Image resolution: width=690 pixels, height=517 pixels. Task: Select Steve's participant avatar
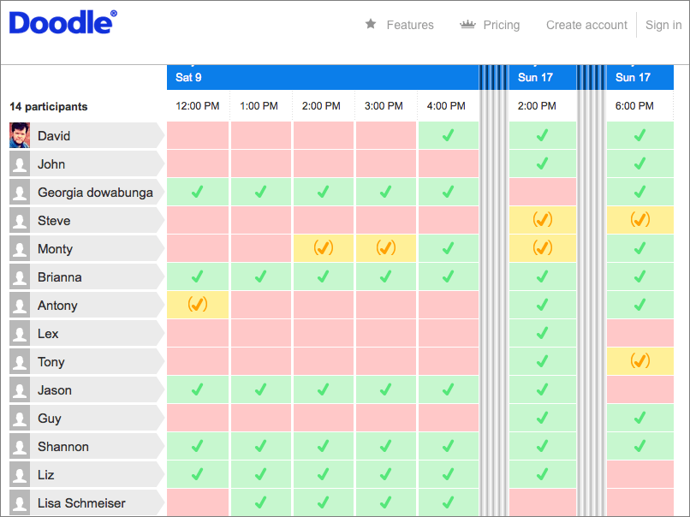(x=19, y=220)
